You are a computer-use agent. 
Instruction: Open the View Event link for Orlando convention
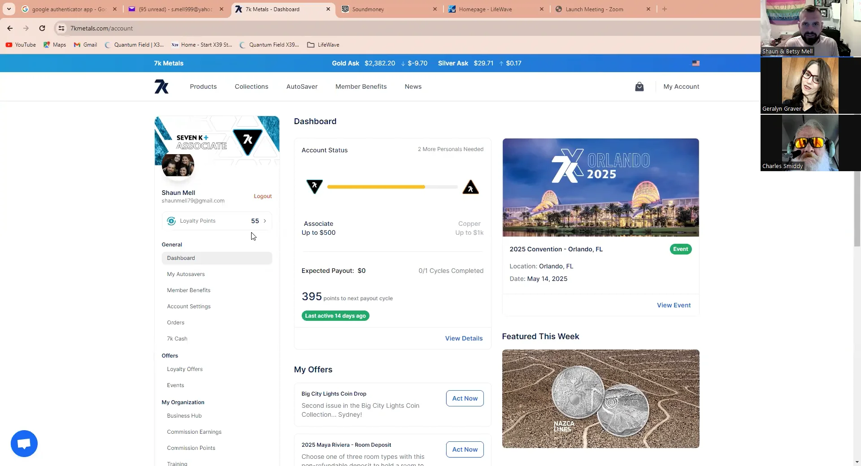coord(674,305)
